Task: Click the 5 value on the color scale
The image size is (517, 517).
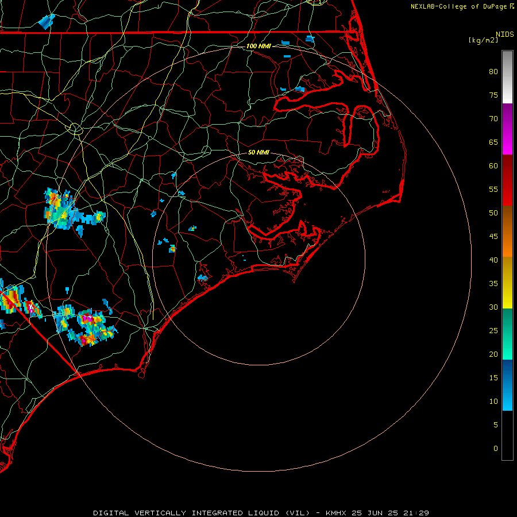Action: pyautogui.click(x=496, y=425)
